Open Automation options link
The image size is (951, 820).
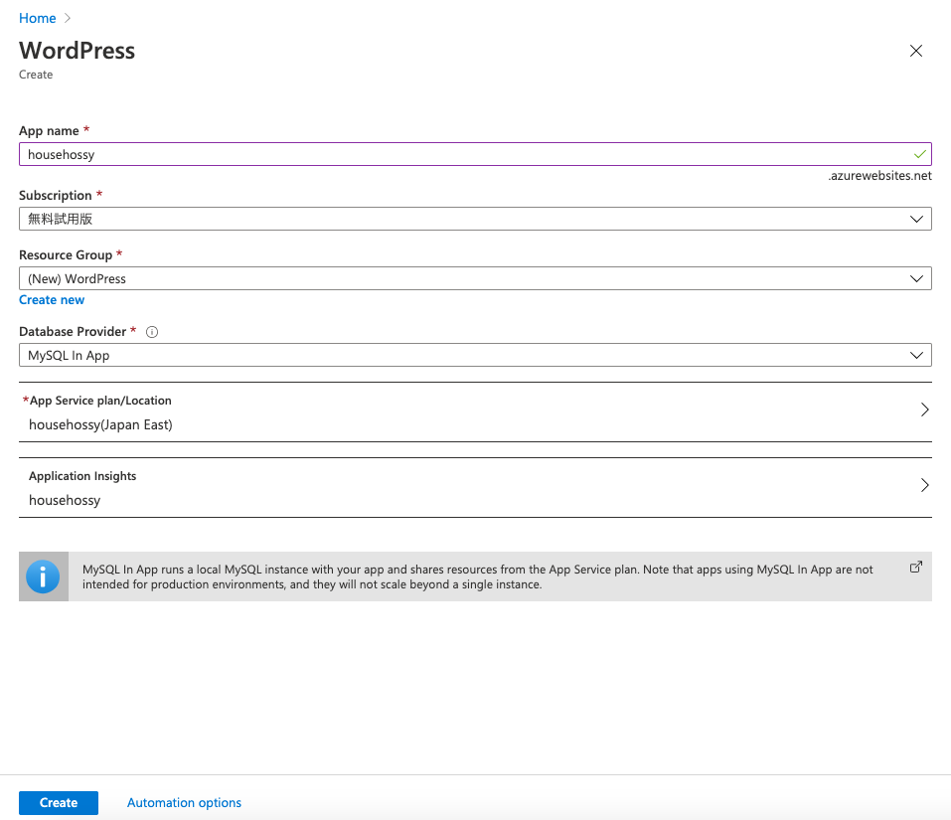184,803
